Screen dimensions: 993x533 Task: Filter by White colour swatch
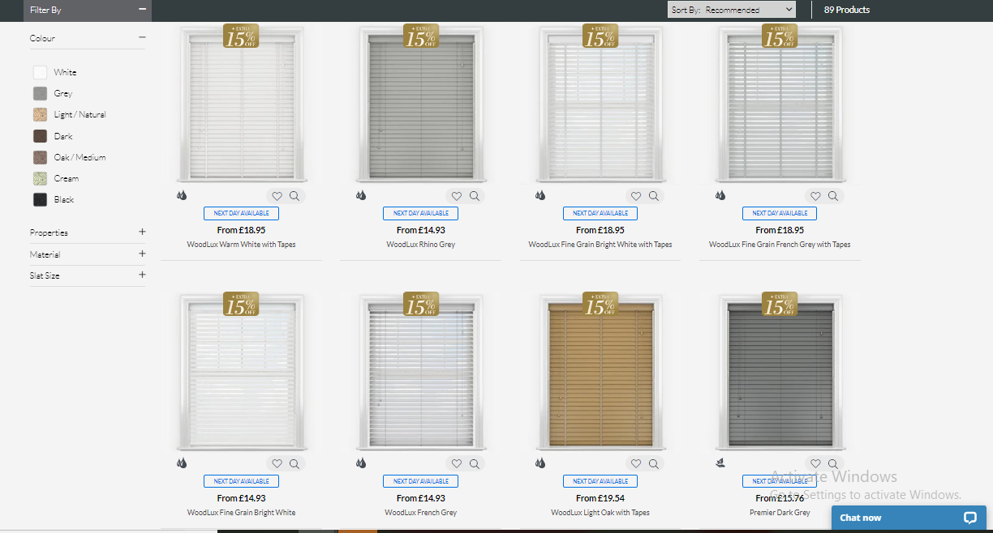40,72
